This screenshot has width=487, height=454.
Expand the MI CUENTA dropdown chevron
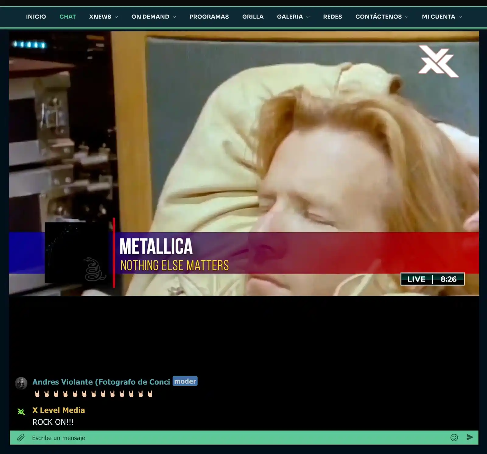pyautogui.click(x=460, y=17)
